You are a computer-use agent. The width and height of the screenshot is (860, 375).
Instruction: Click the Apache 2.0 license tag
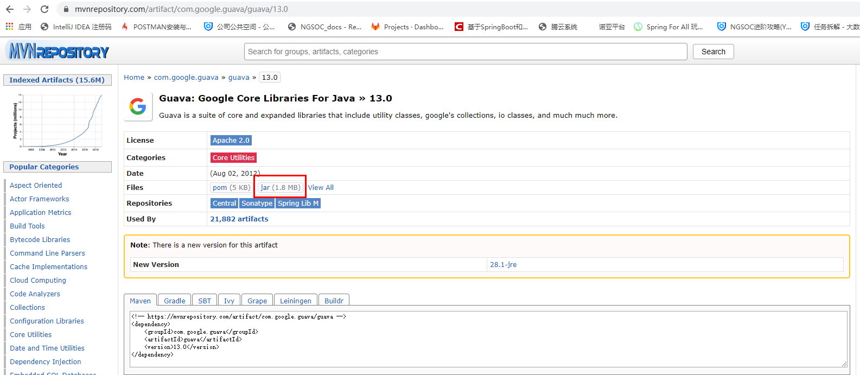(231, 140)
